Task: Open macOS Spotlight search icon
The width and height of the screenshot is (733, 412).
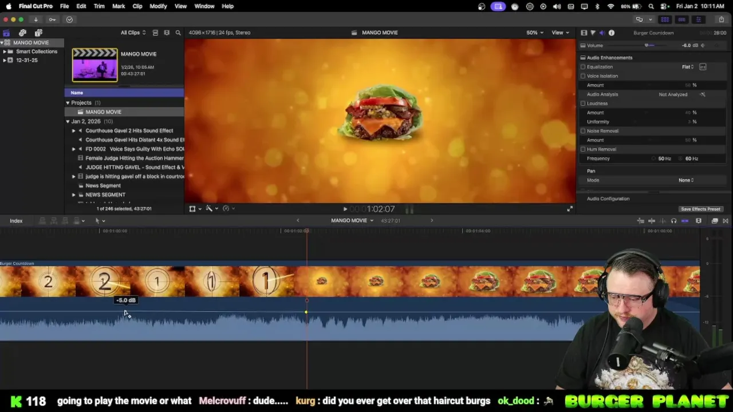Action: [651, 6]
